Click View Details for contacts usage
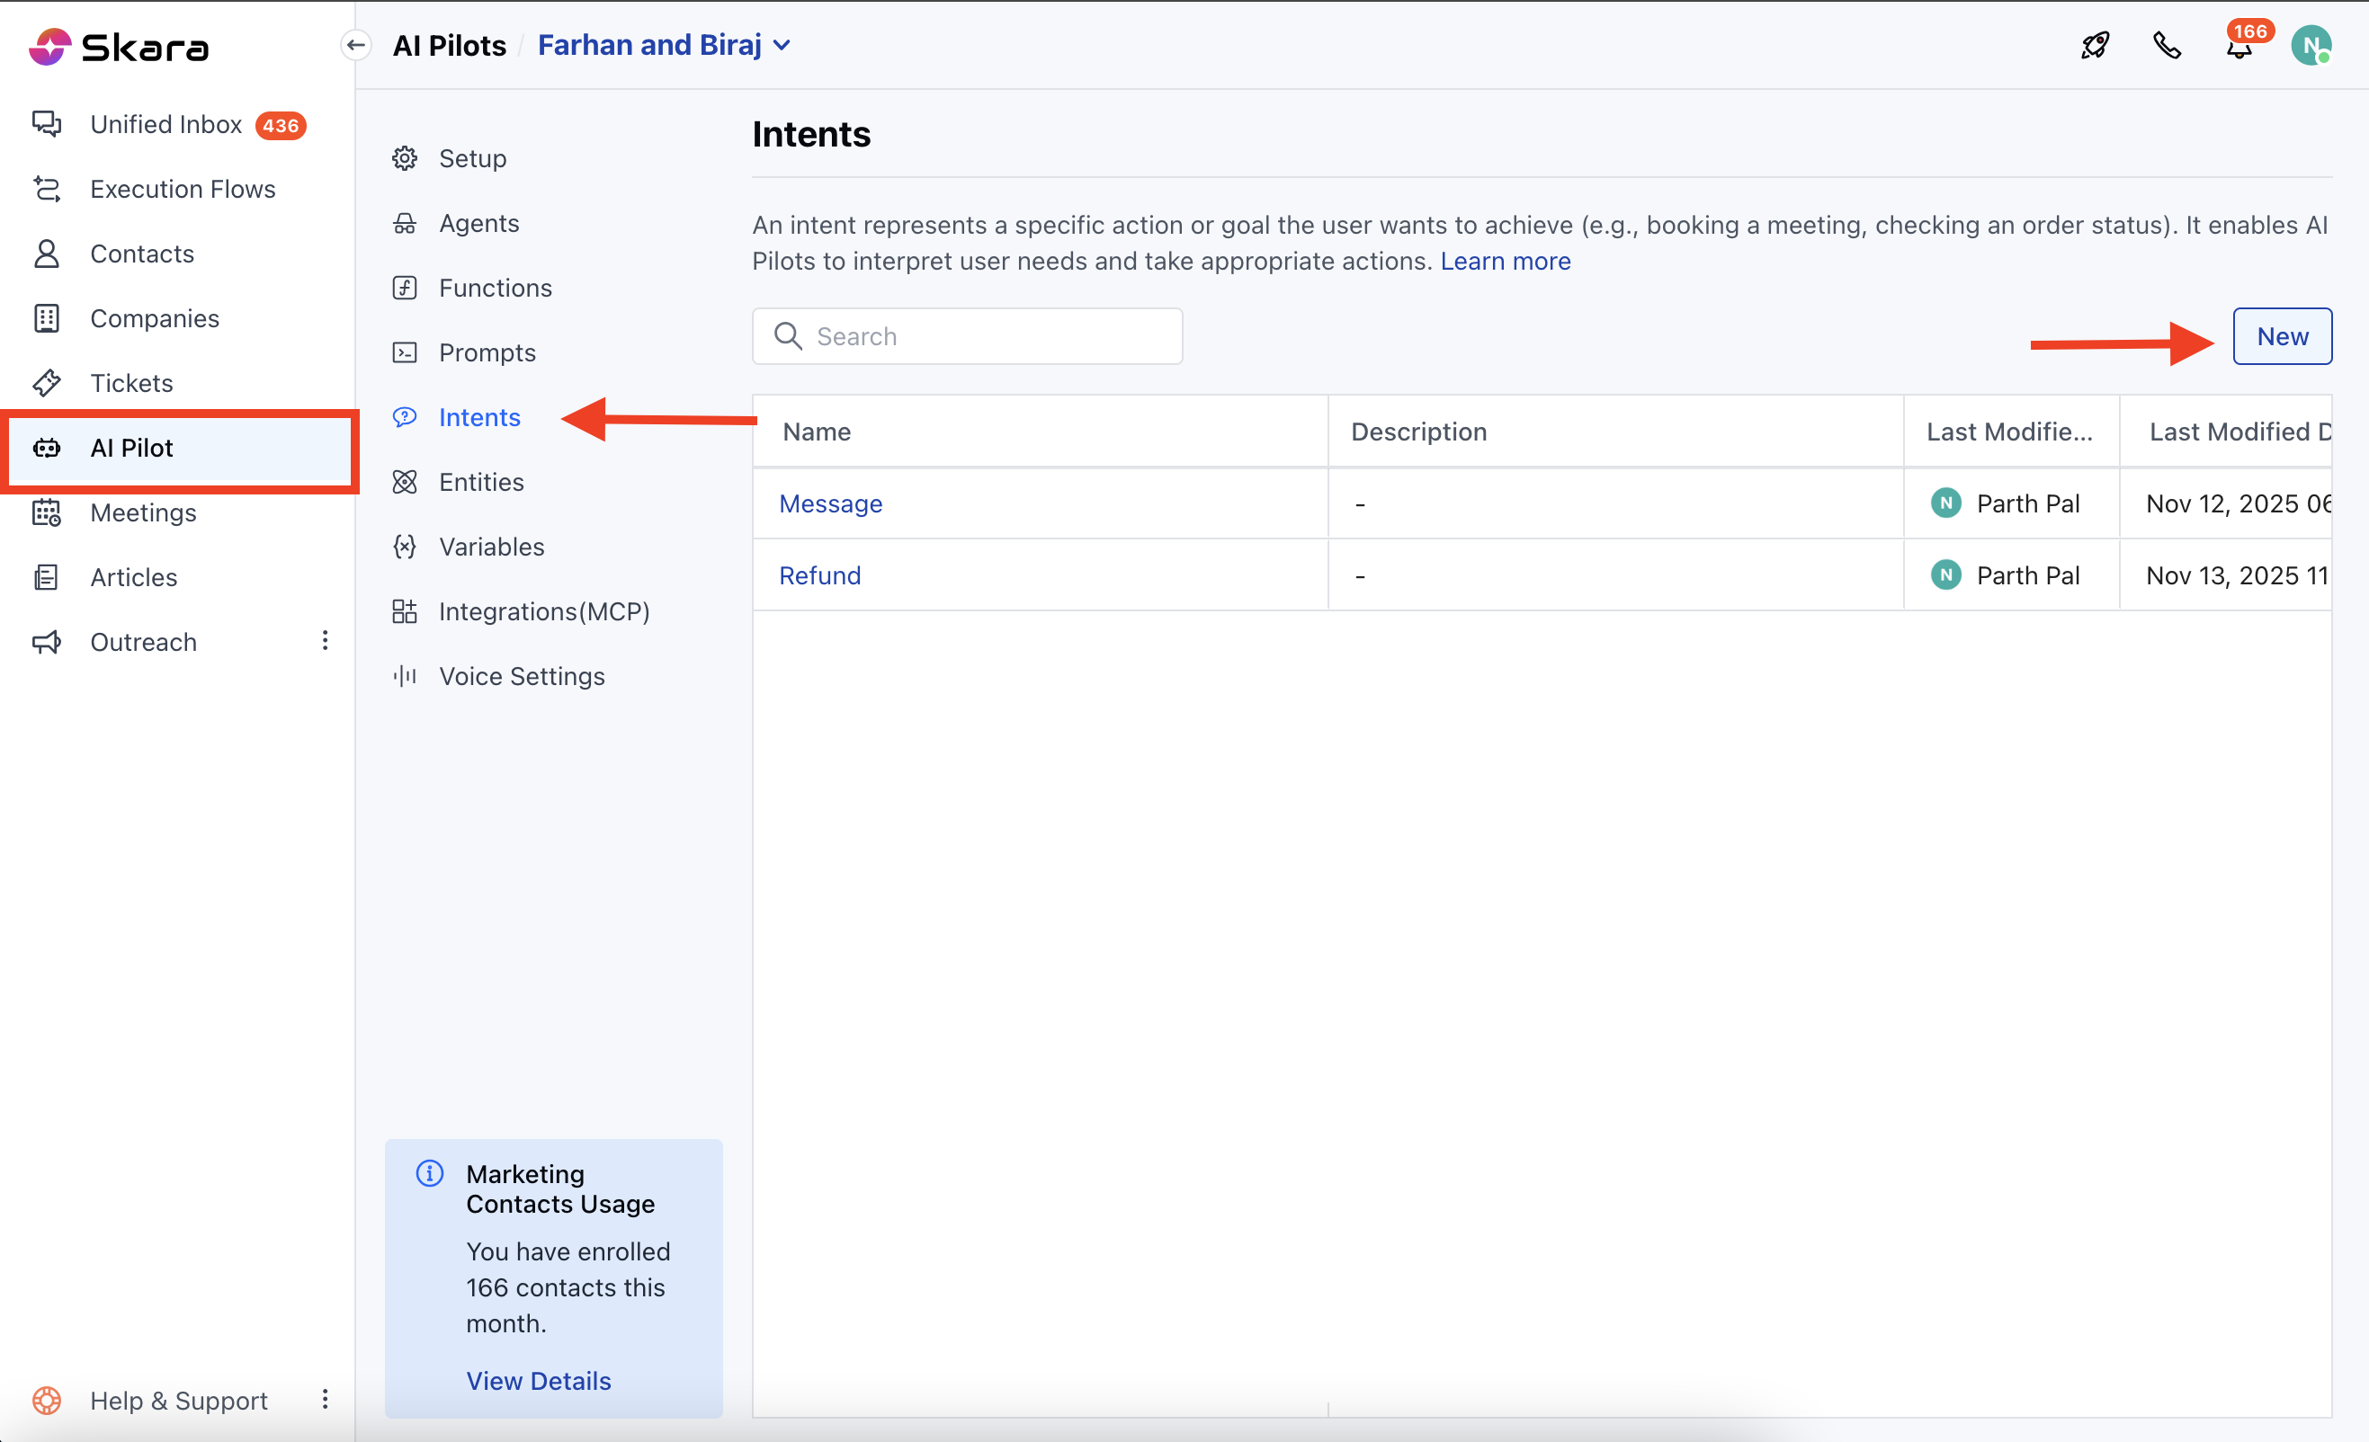The width and height of the screenshot is (2369, 1442). 539,1381
